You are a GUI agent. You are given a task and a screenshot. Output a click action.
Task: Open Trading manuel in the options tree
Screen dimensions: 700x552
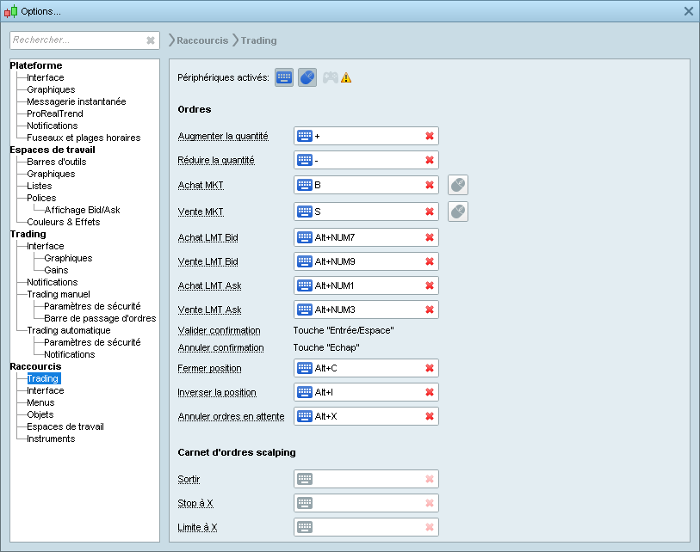[x=58, y=294]
